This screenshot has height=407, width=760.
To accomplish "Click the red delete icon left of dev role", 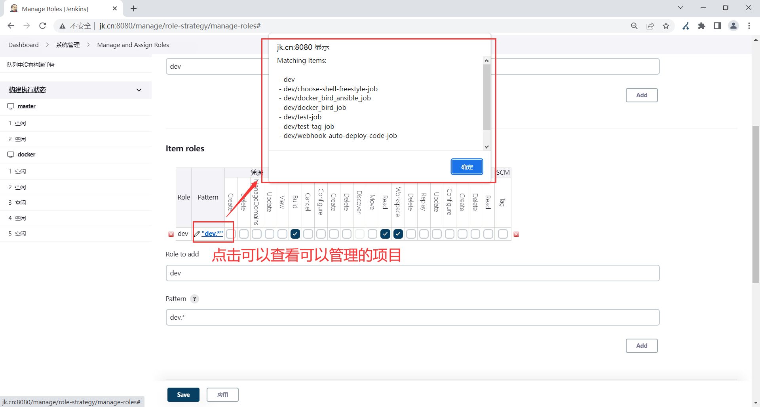I will point(171,234).
